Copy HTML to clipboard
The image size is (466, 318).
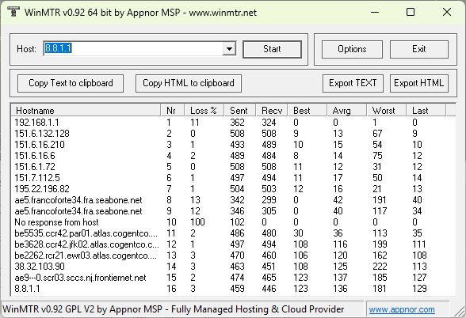189,83
